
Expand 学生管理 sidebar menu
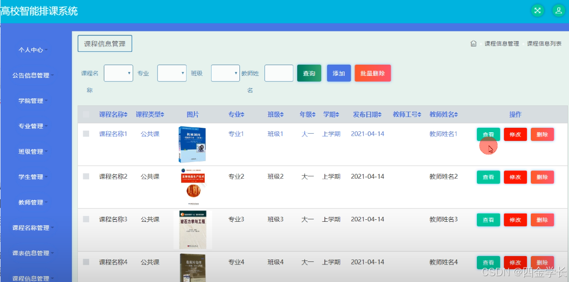click(33, 177)
